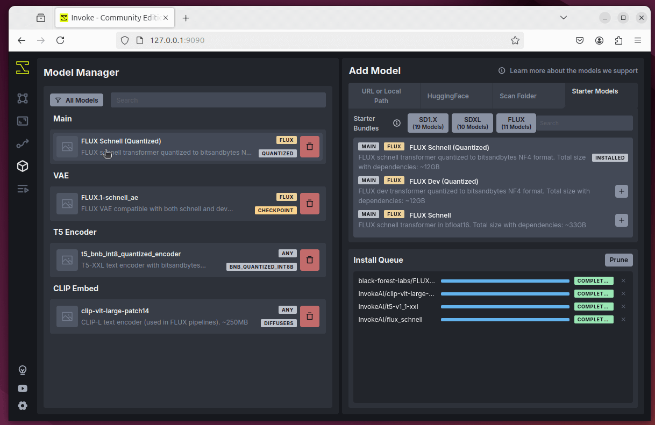Close the Invoke browser tab

pos(166,18)
